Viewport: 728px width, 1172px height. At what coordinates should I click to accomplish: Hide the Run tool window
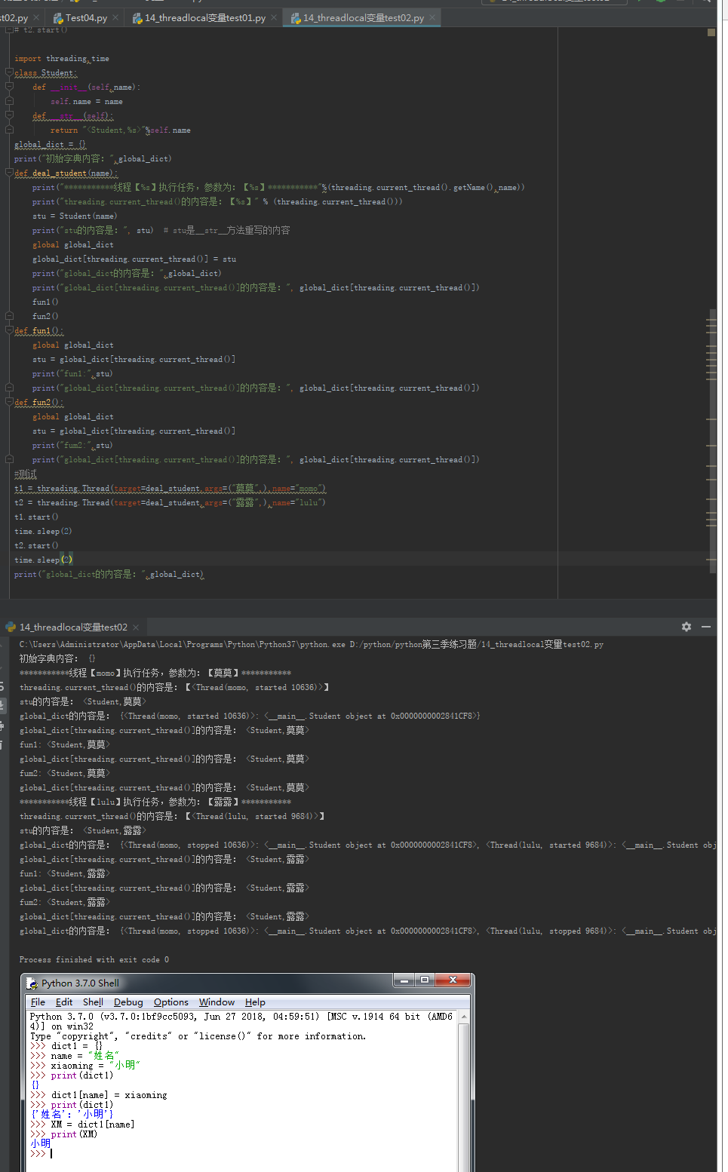point(706,627)
